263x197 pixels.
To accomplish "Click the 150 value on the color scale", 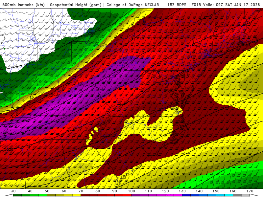I will (x=216, y=191).
